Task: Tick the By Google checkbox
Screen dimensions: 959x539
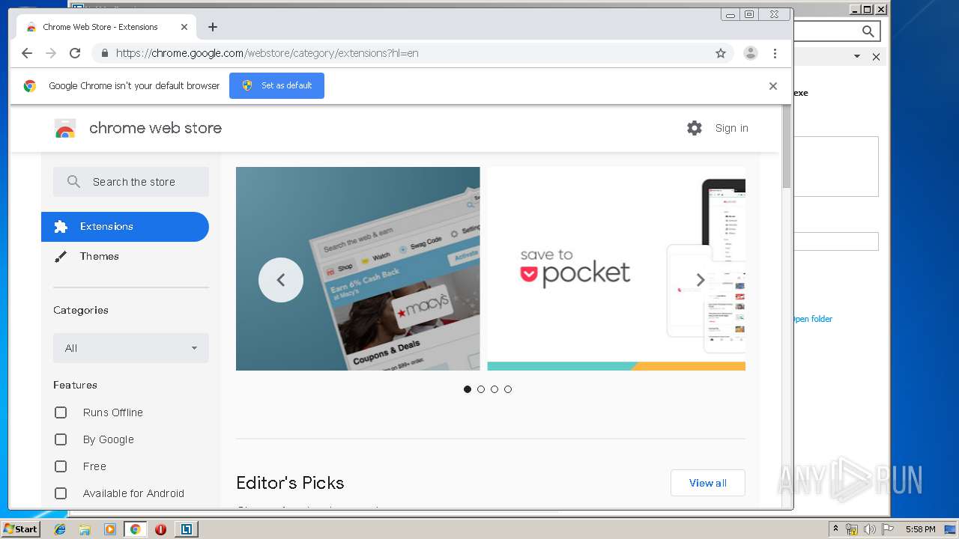Action: tap(61, 439)
